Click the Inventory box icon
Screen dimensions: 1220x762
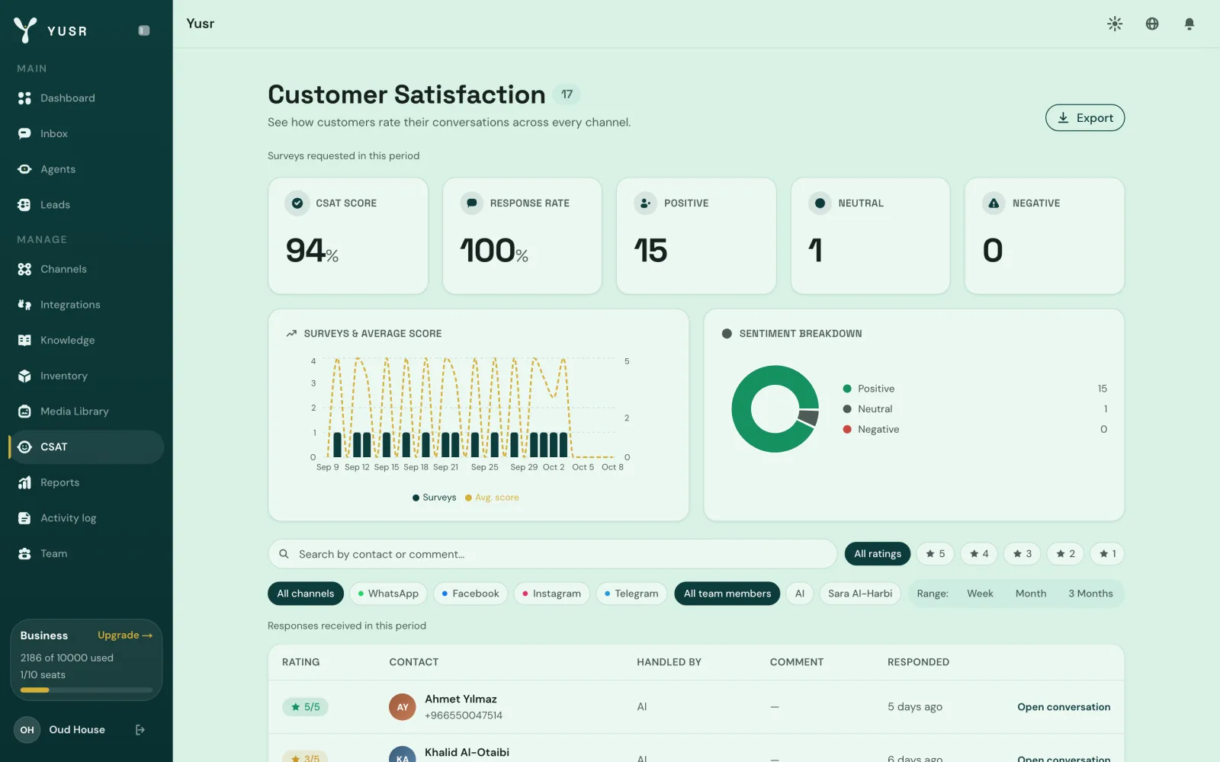[24, 376]
